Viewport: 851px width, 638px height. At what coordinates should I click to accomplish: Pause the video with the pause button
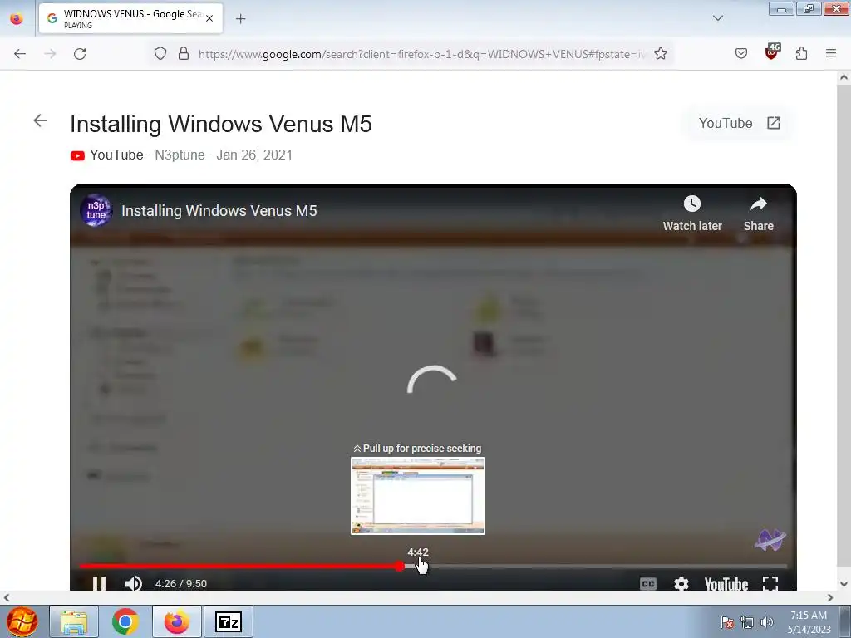pyautogui.click(x=100, y=584)
